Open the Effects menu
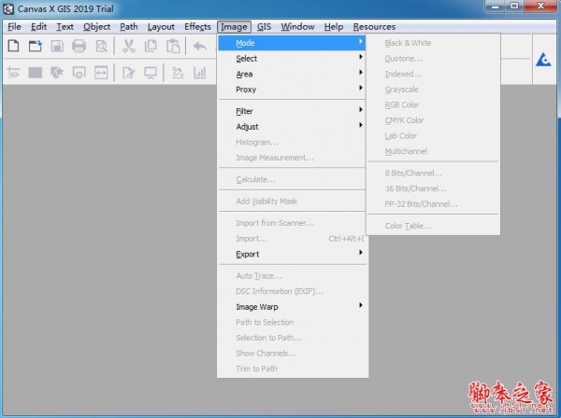Image resolution: width=561 pixels, height=418 pixels. [197, 27]
